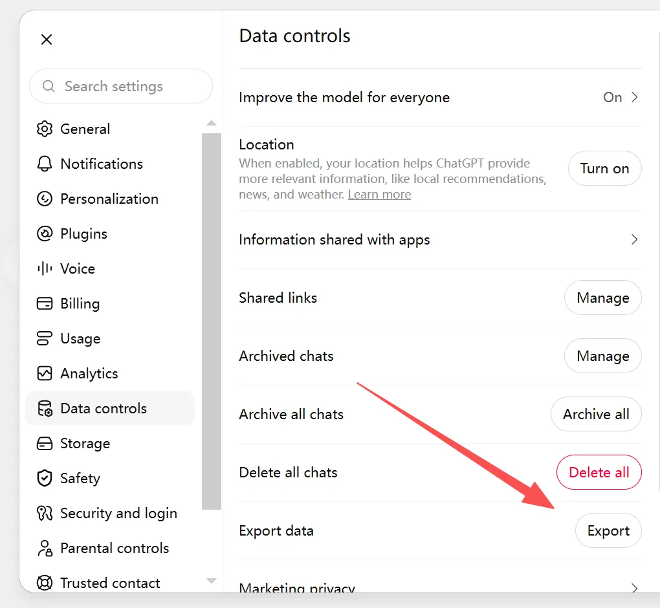Switch to Voice settings
Viewport: 660px width, 608px height.
(x=110, y=268)
